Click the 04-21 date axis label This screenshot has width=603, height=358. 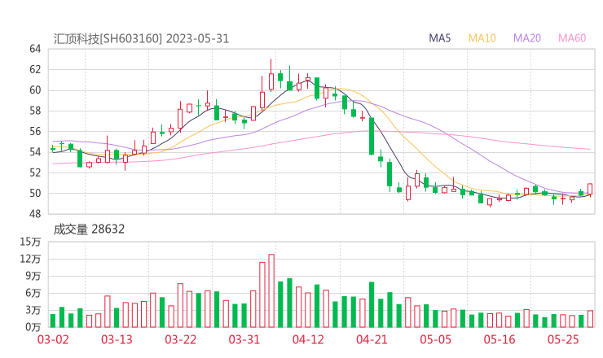pos(371,339)
